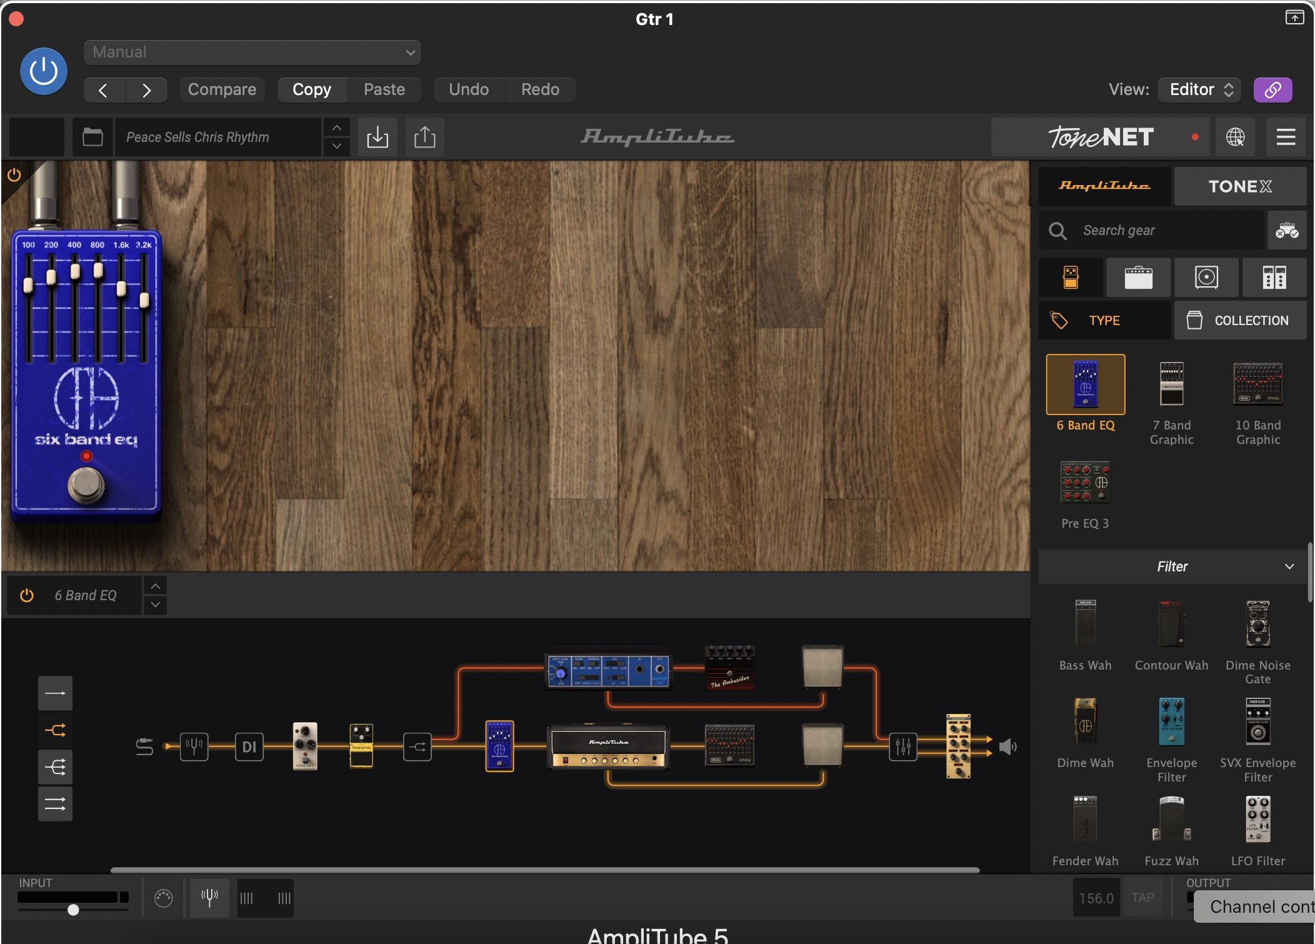The image size is (1315, 944).
Task: Open ToneNET panel
Action: pyautogui.click(x=1100, y=137)
